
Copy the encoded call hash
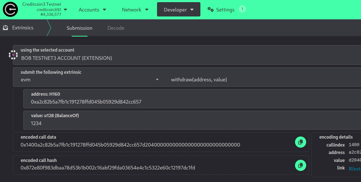(x=300, y=165)
